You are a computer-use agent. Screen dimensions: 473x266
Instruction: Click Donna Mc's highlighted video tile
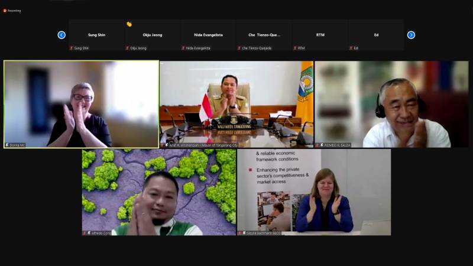(81, 104)
